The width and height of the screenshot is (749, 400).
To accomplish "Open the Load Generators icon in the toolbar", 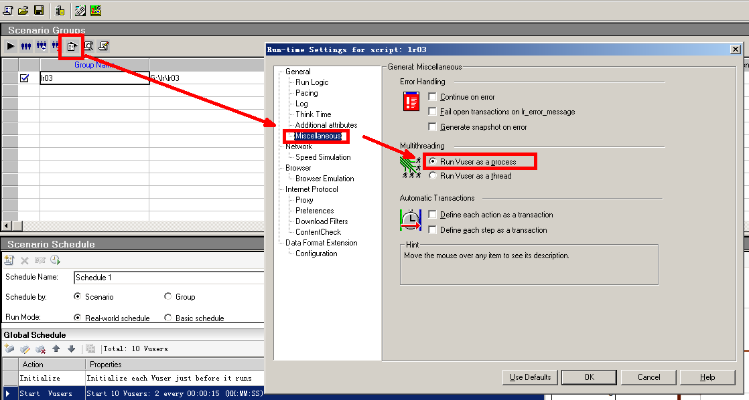I will click(60, 10).
